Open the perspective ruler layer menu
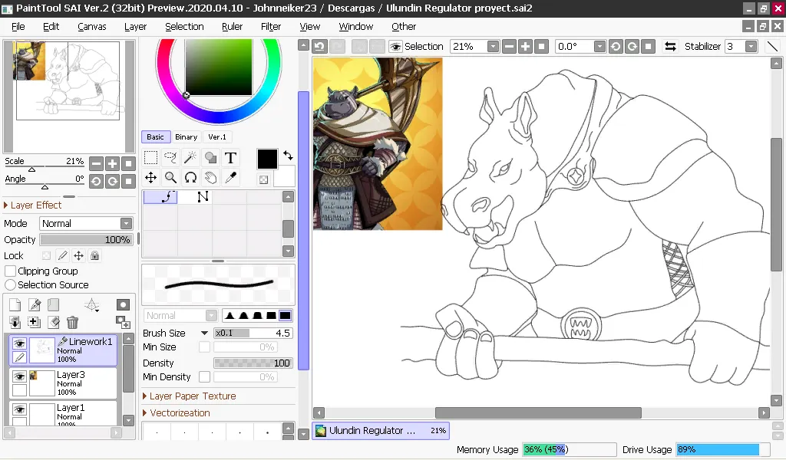 [x=92, y=305]
